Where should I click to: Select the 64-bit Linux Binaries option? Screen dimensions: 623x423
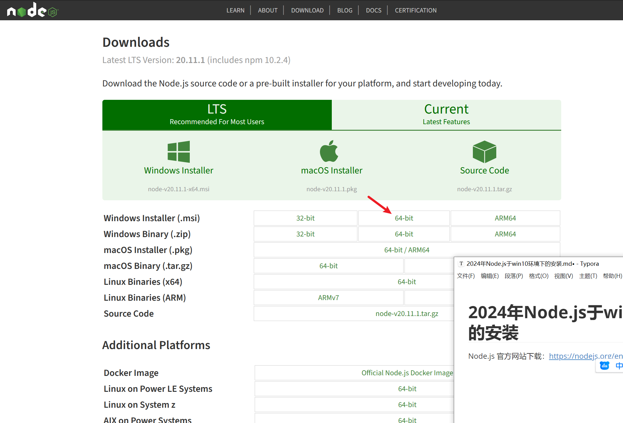tap(405, 282)
